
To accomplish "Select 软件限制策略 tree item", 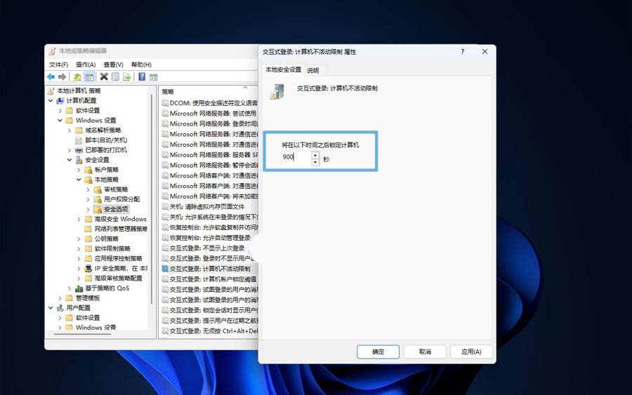I will point(112,248).
